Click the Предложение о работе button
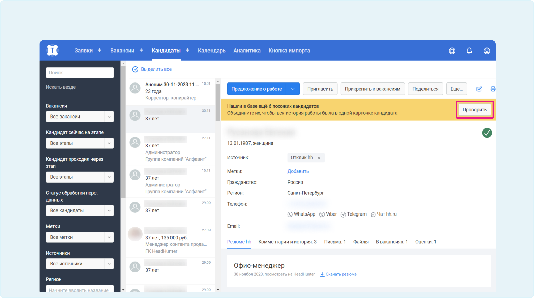This screenshot has width=534, height=298. coord(257,89)
